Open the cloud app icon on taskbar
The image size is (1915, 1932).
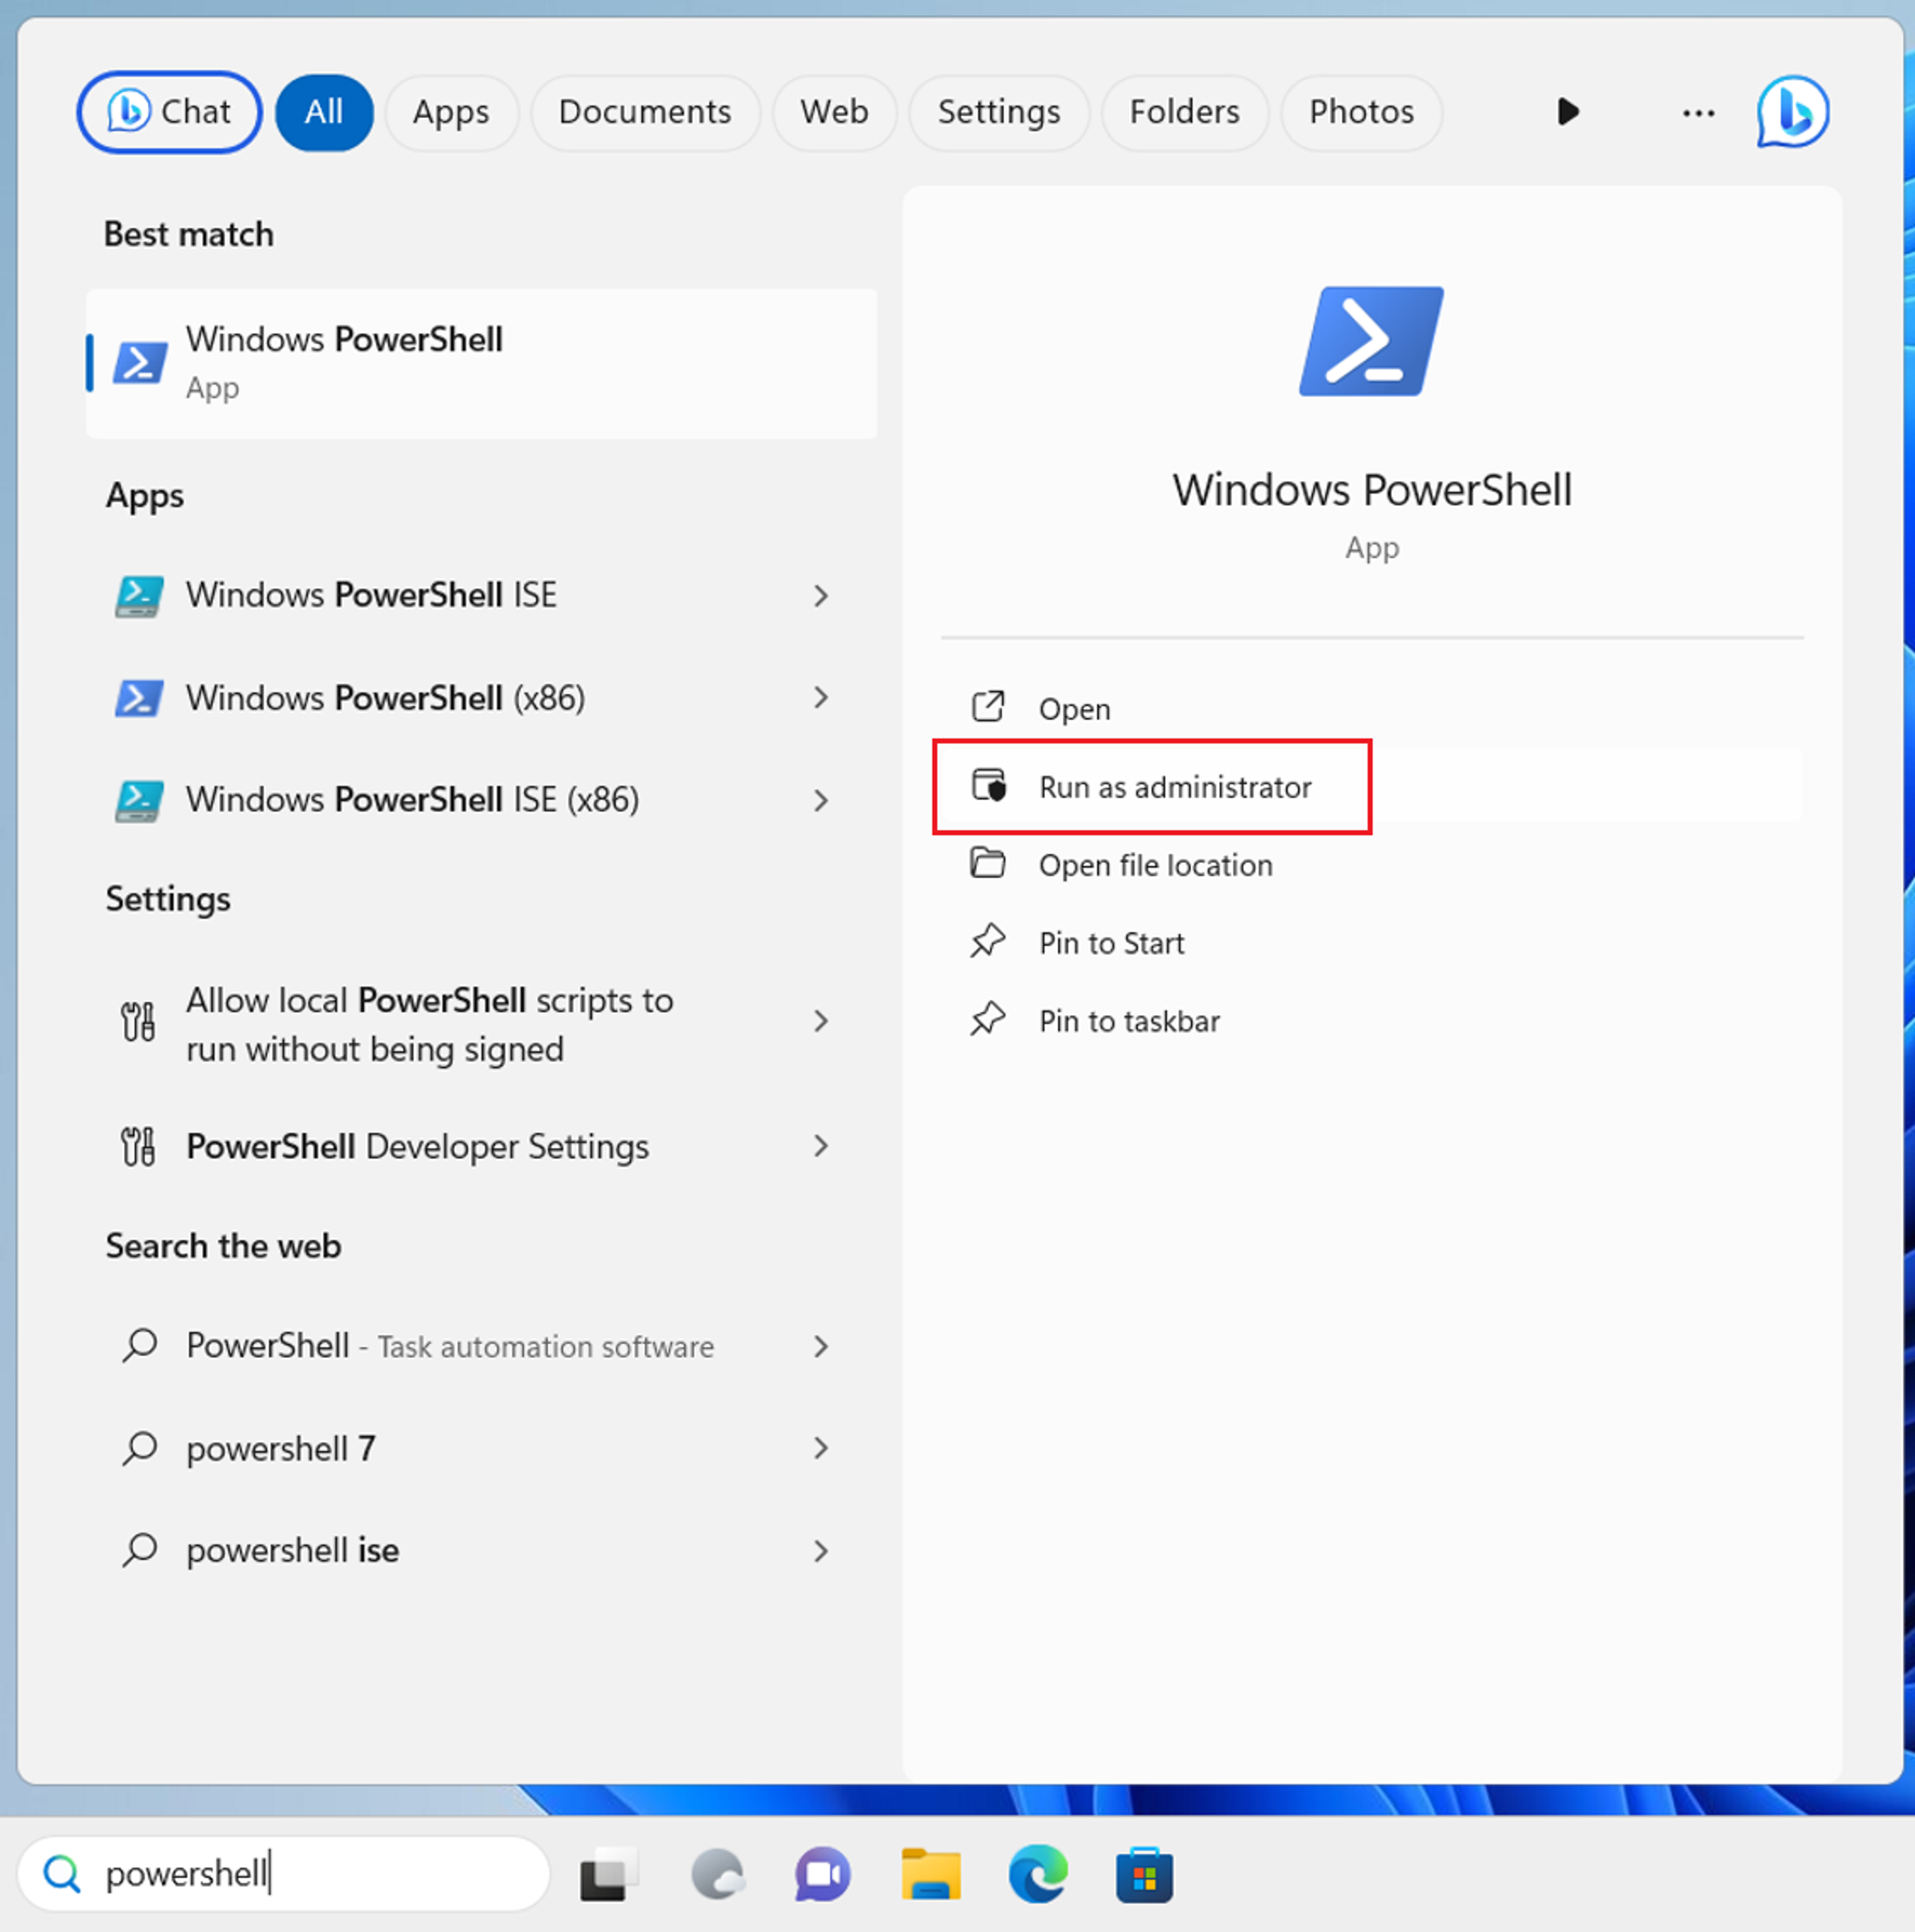click(718, 1875)
